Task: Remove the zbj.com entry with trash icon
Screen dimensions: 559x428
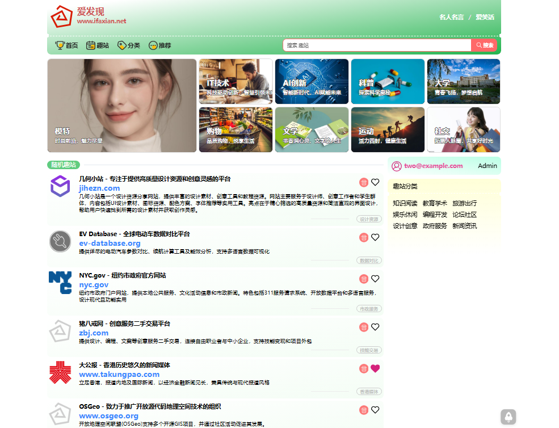Action: point(364,327)
